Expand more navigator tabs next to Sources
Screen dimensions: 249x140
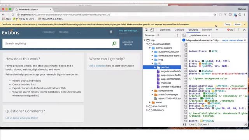click(x=158, y=35)
